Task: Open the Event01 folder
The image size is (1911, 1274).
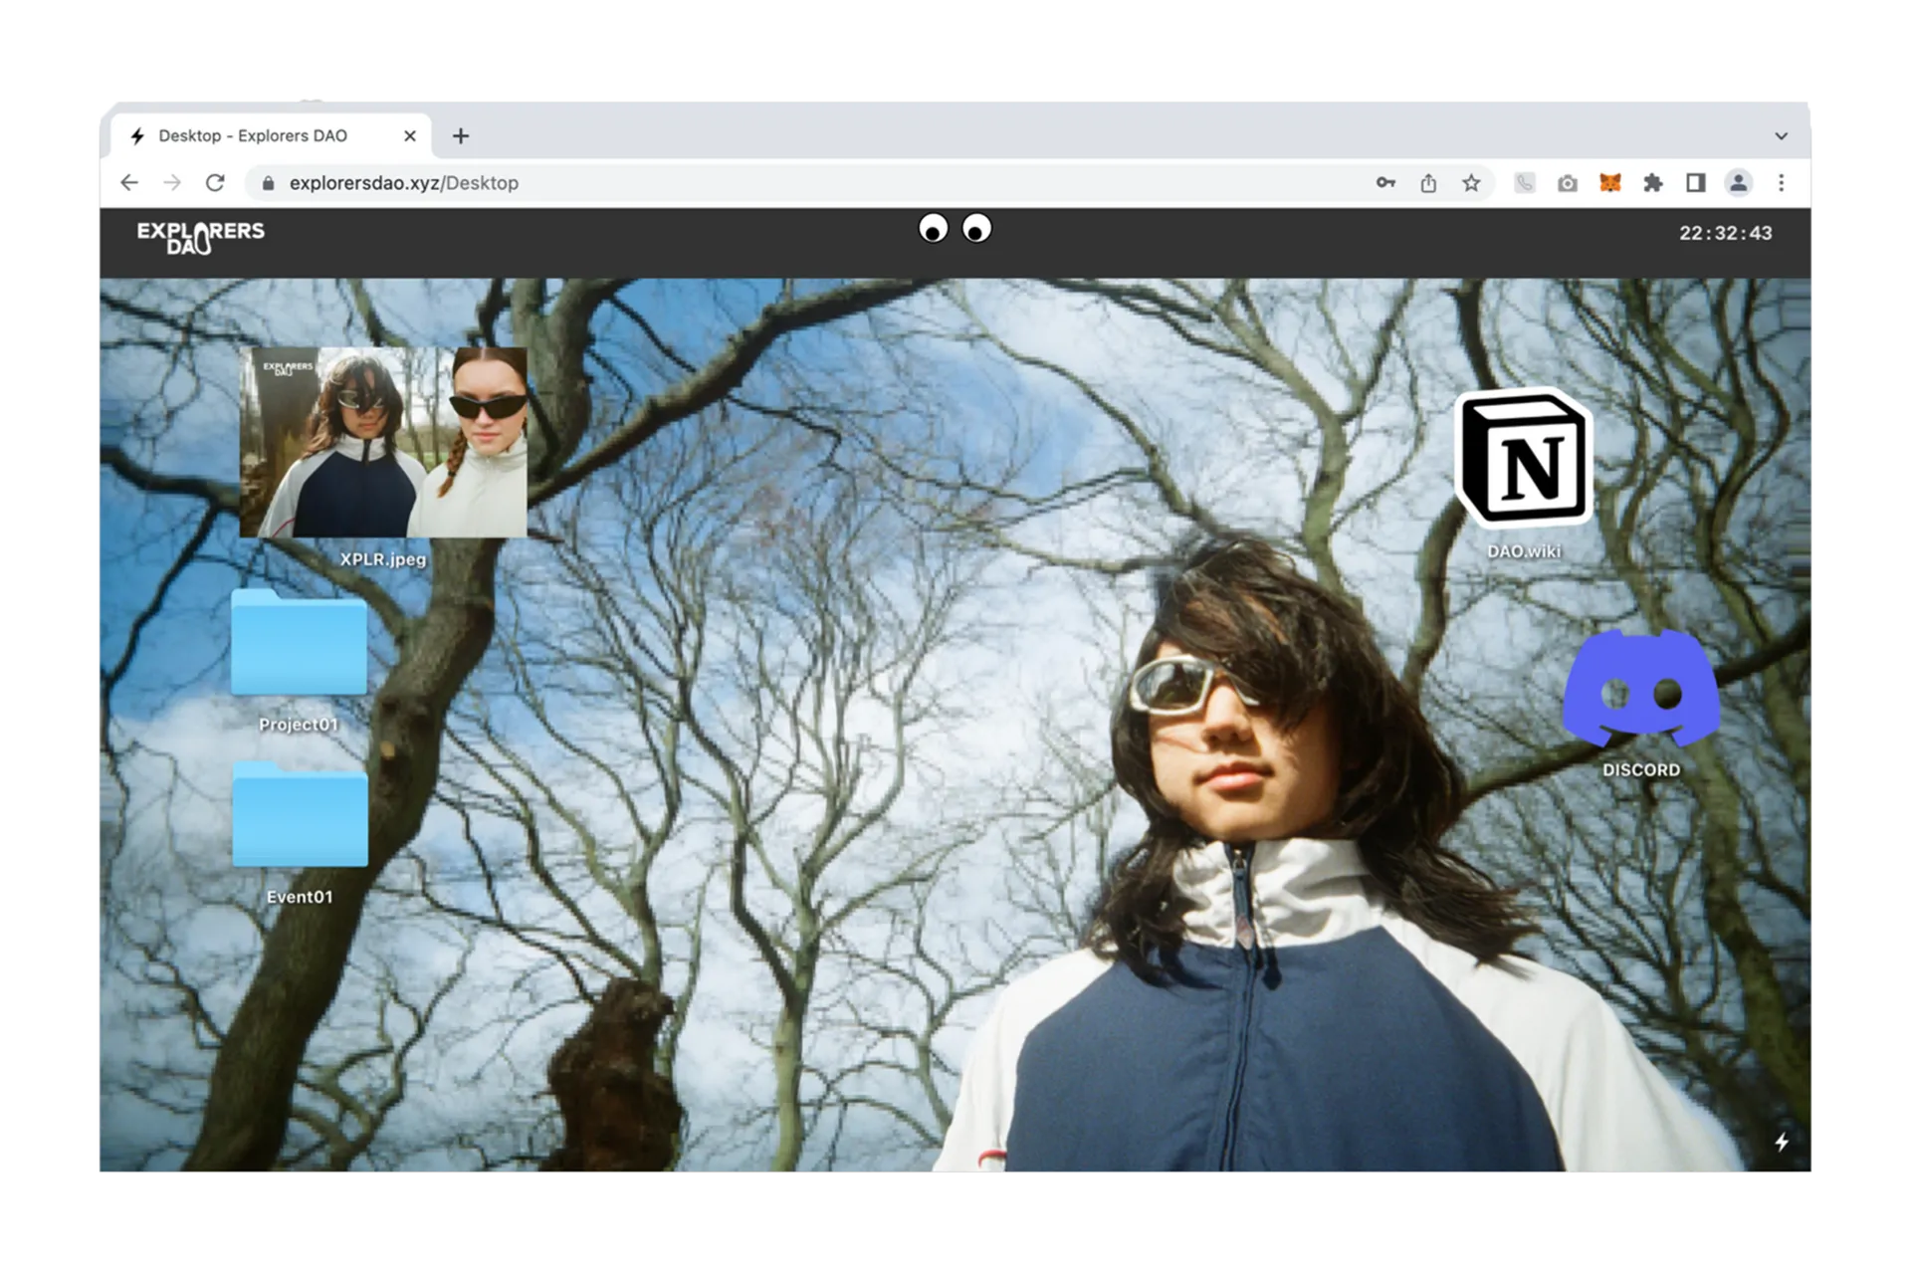Action: tap(300, 815)
